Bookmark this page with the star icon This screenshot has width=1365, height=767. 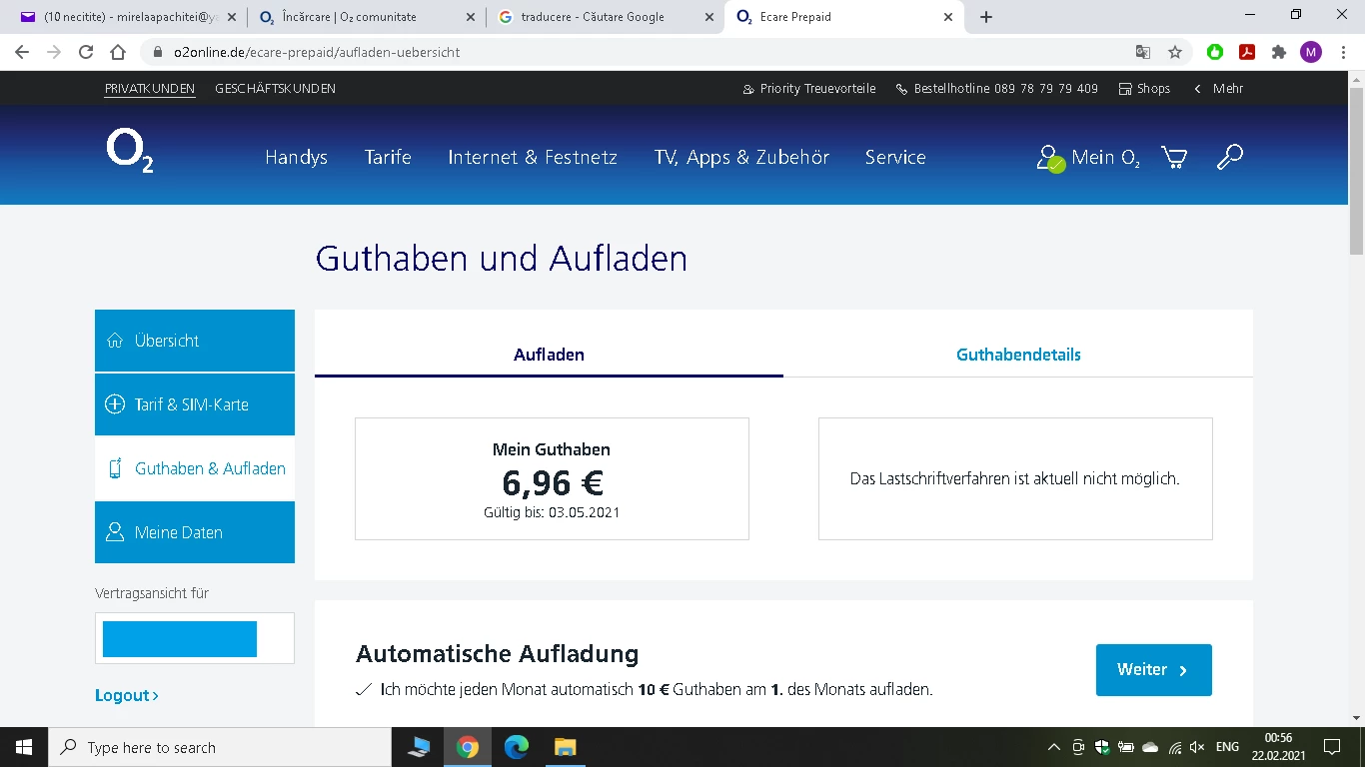pos(1175,52)
